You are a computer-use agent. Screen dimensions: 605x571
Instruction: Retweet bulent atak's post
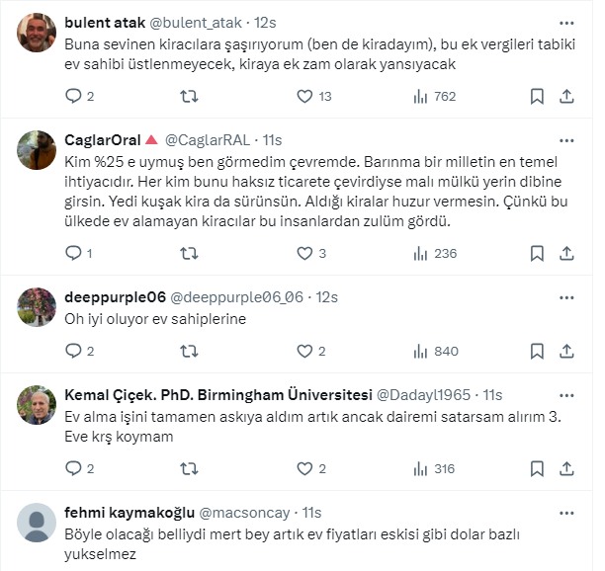190,96
